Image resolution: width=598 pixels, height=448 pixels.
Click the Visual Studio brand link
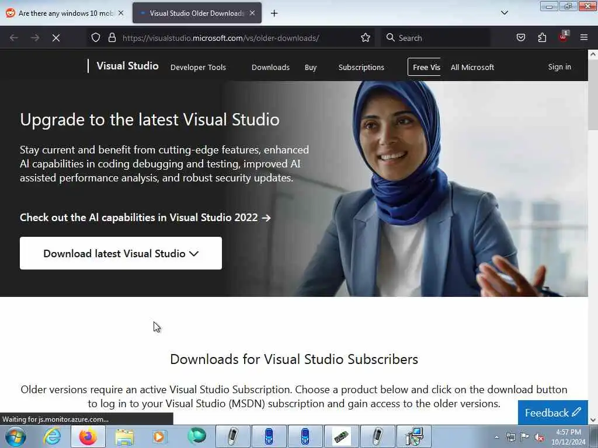pyautogui.click(x=127, y=66)
